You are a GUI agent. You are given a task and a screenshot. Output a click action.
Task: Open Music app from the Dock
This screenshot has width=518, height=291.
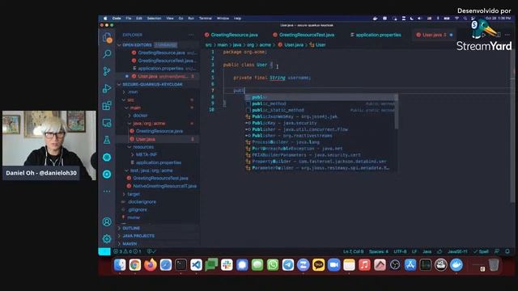point(364,265)
